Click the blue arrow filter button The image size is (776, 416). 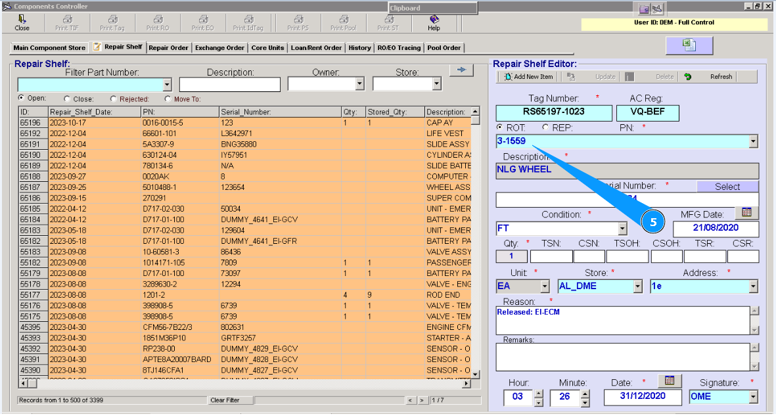[461, 70]
